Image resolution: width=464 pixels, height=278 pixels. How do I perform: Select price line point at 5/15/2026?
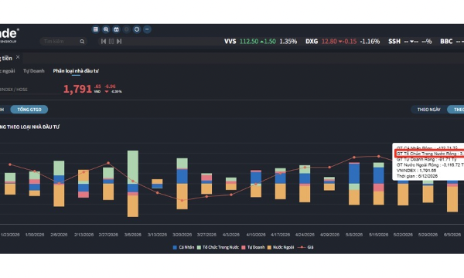pos(379,156)
